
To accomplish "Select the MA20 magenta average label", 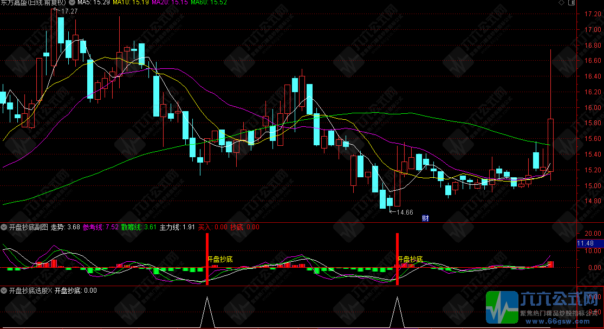I will point(170,2).
